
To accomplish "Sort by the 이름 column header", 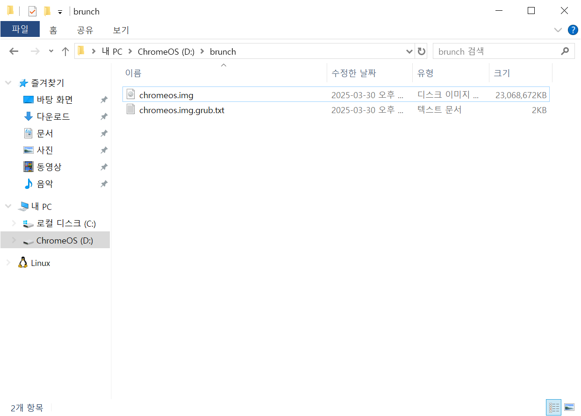I will tap(224, 73).
